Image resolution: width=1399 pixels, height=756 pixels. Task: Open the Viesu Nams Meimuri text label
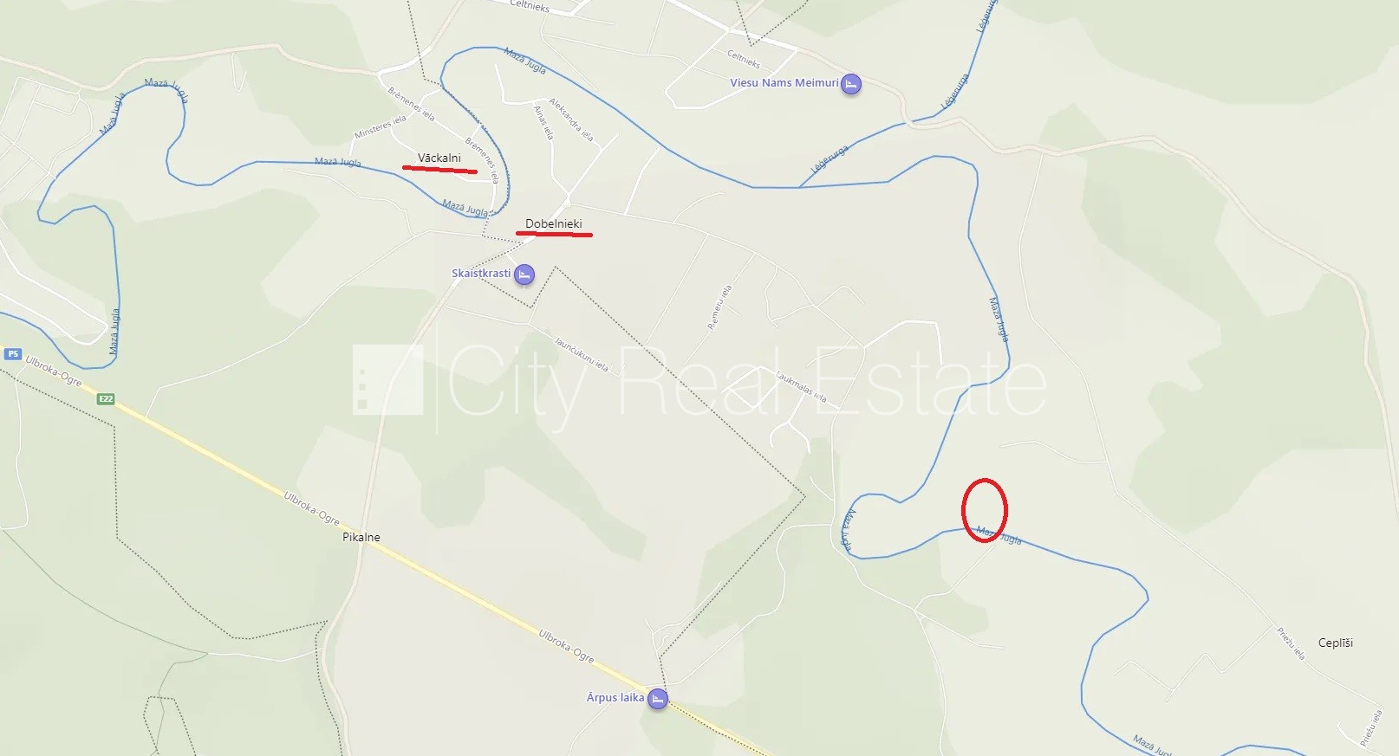pos(784,83)
